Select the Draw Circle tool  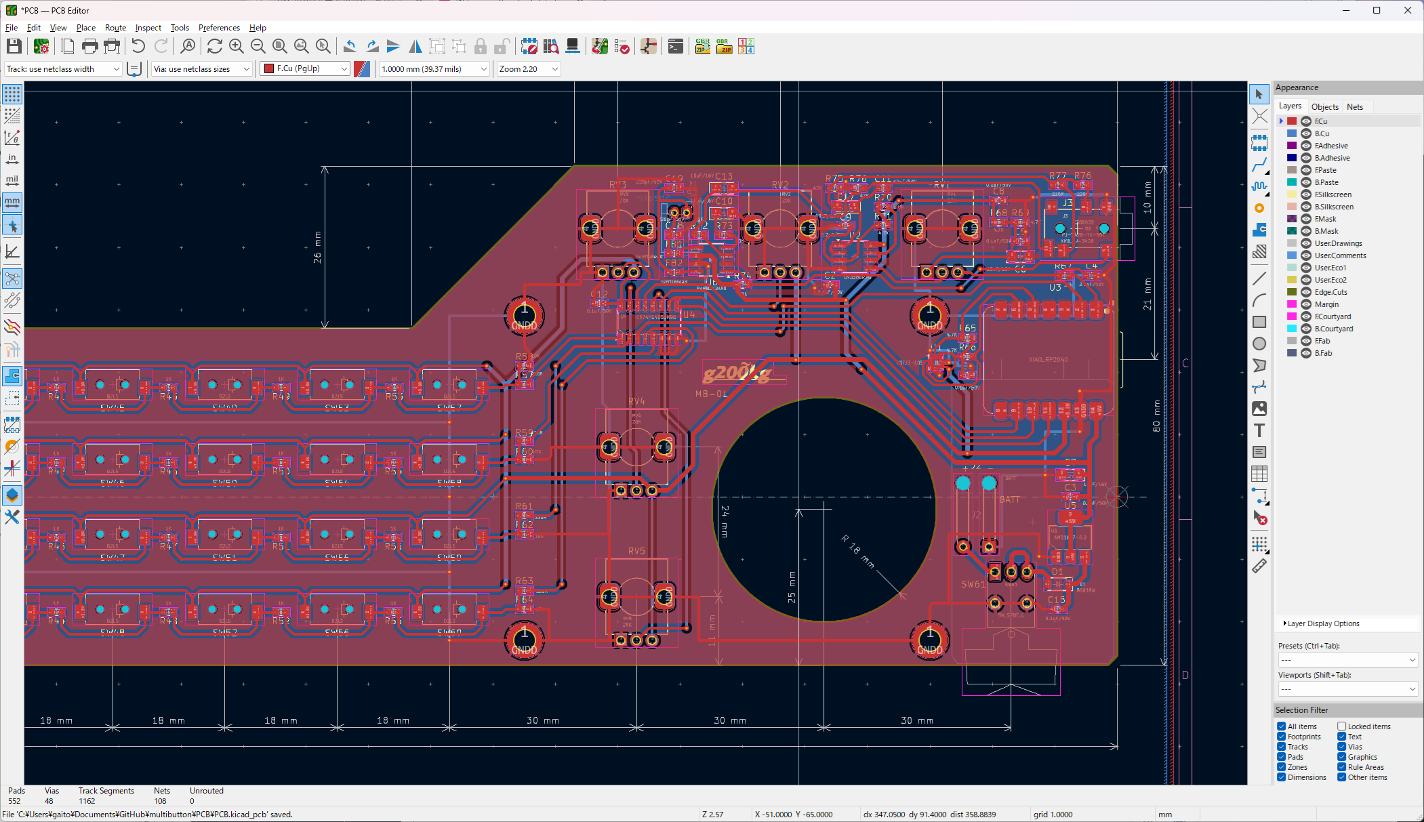point(1259,344)
